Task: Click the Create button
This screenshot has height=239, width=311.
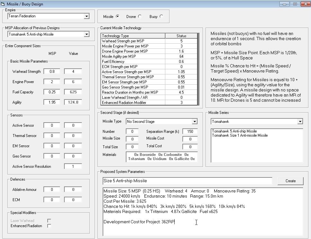Action: click(290, 181)
